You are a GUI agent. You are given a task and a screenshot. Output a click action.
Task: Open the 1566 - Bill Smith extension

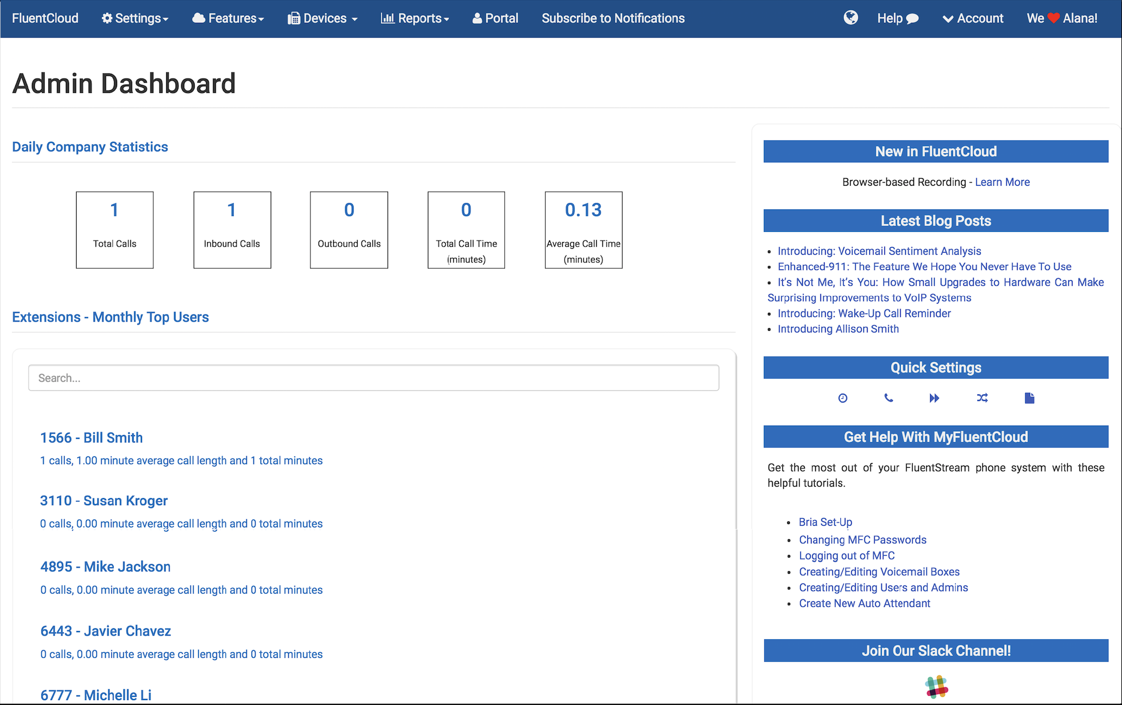(x=91, y=438)
